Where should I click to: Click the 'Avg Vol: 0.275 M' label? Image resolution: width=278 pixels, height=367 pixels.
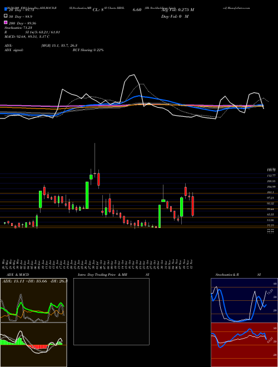pos(177,10)
